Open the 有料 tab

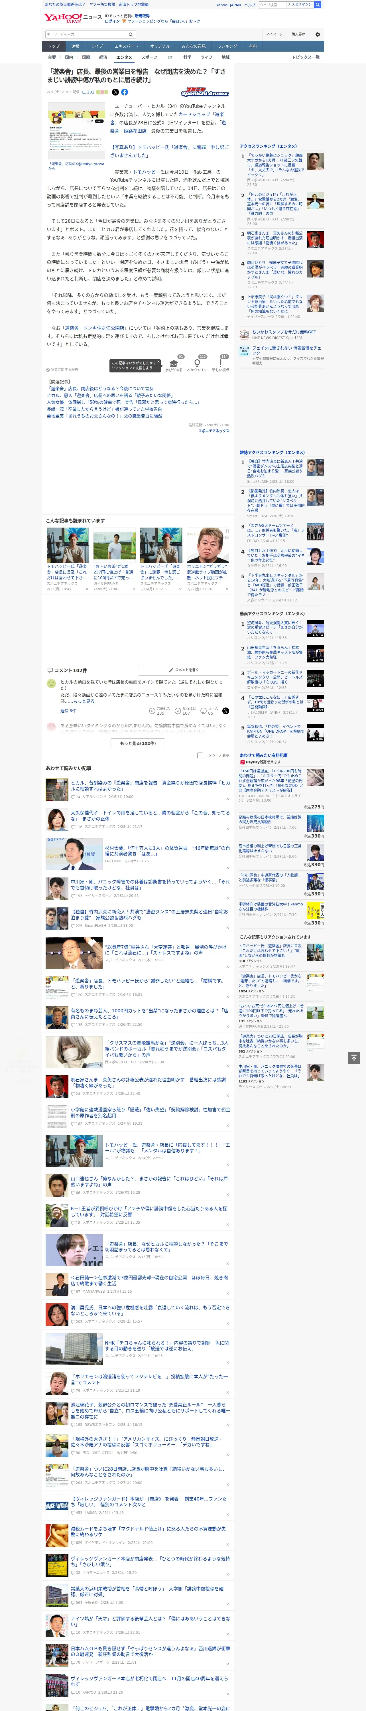coord(253,46)
